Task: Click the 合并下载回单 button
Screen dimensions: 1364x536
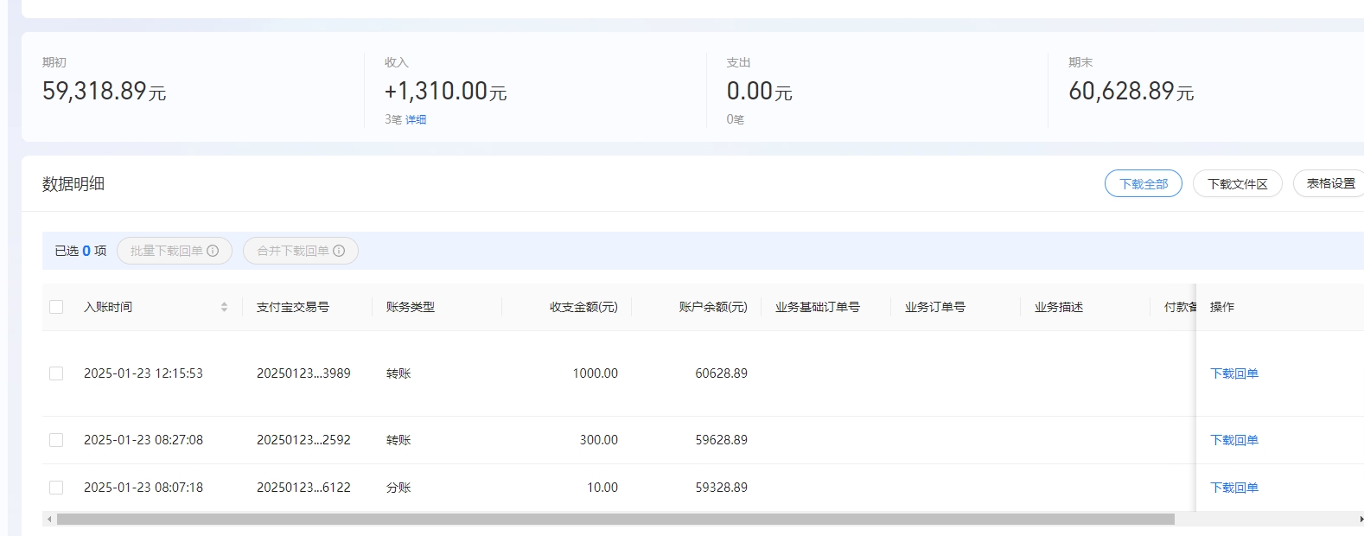Action: [301, 251]
